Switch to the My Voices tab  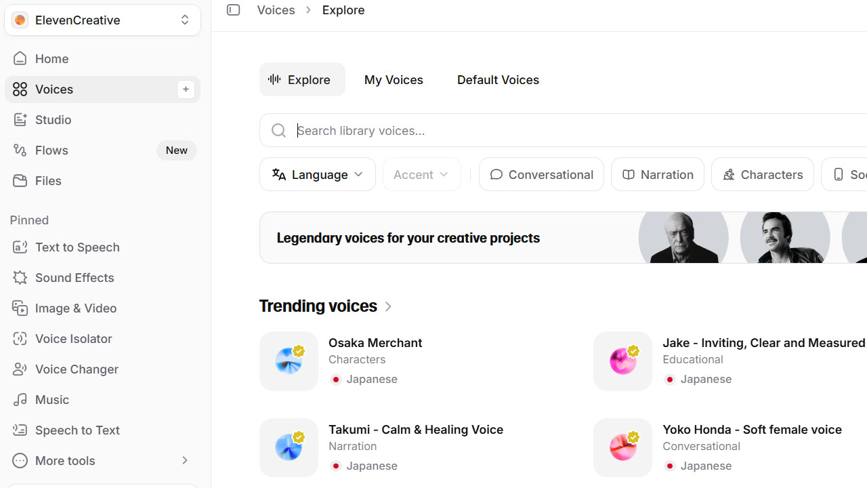(x=394, y=79)
